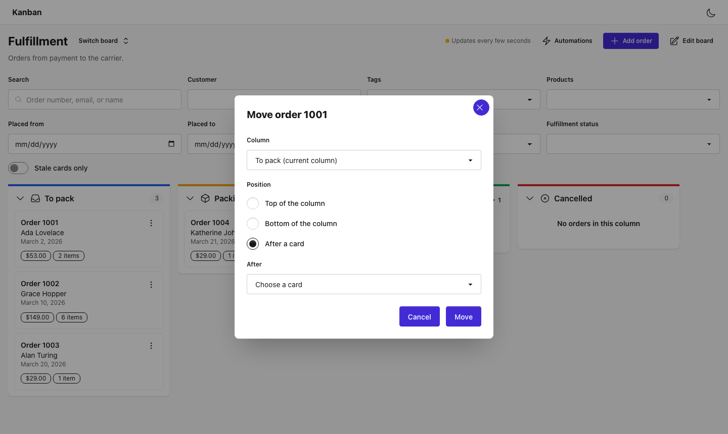Open the Choose a card dropdown

pos(364,284)
